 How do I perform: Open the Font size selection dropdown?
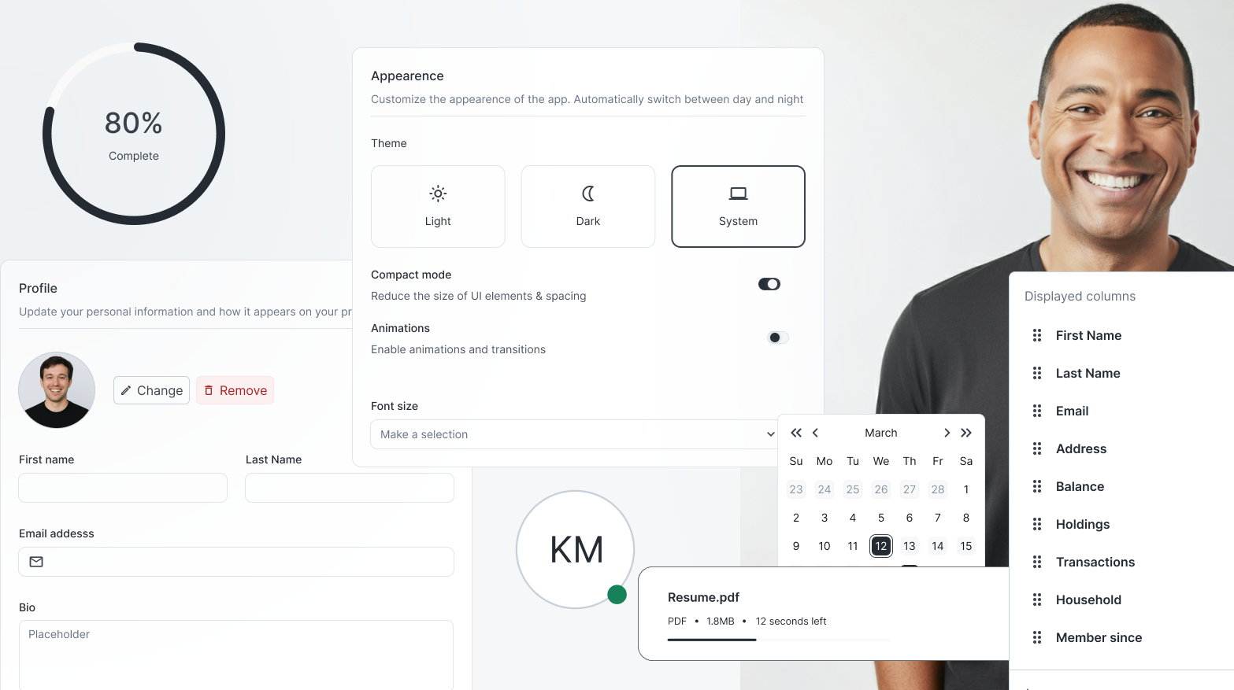pyautogui.click(x=574, y=434)
